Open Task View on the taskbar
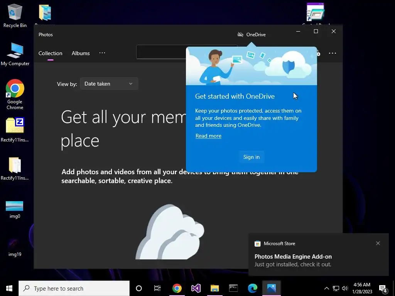This screenshot has height=296, width=395. coord(157,288)
